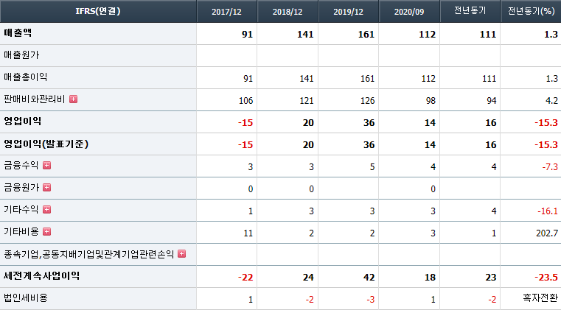Viewport: 561px width, 310px height.
Task: Select the 2020/09 column header
Action: (409, 11)
